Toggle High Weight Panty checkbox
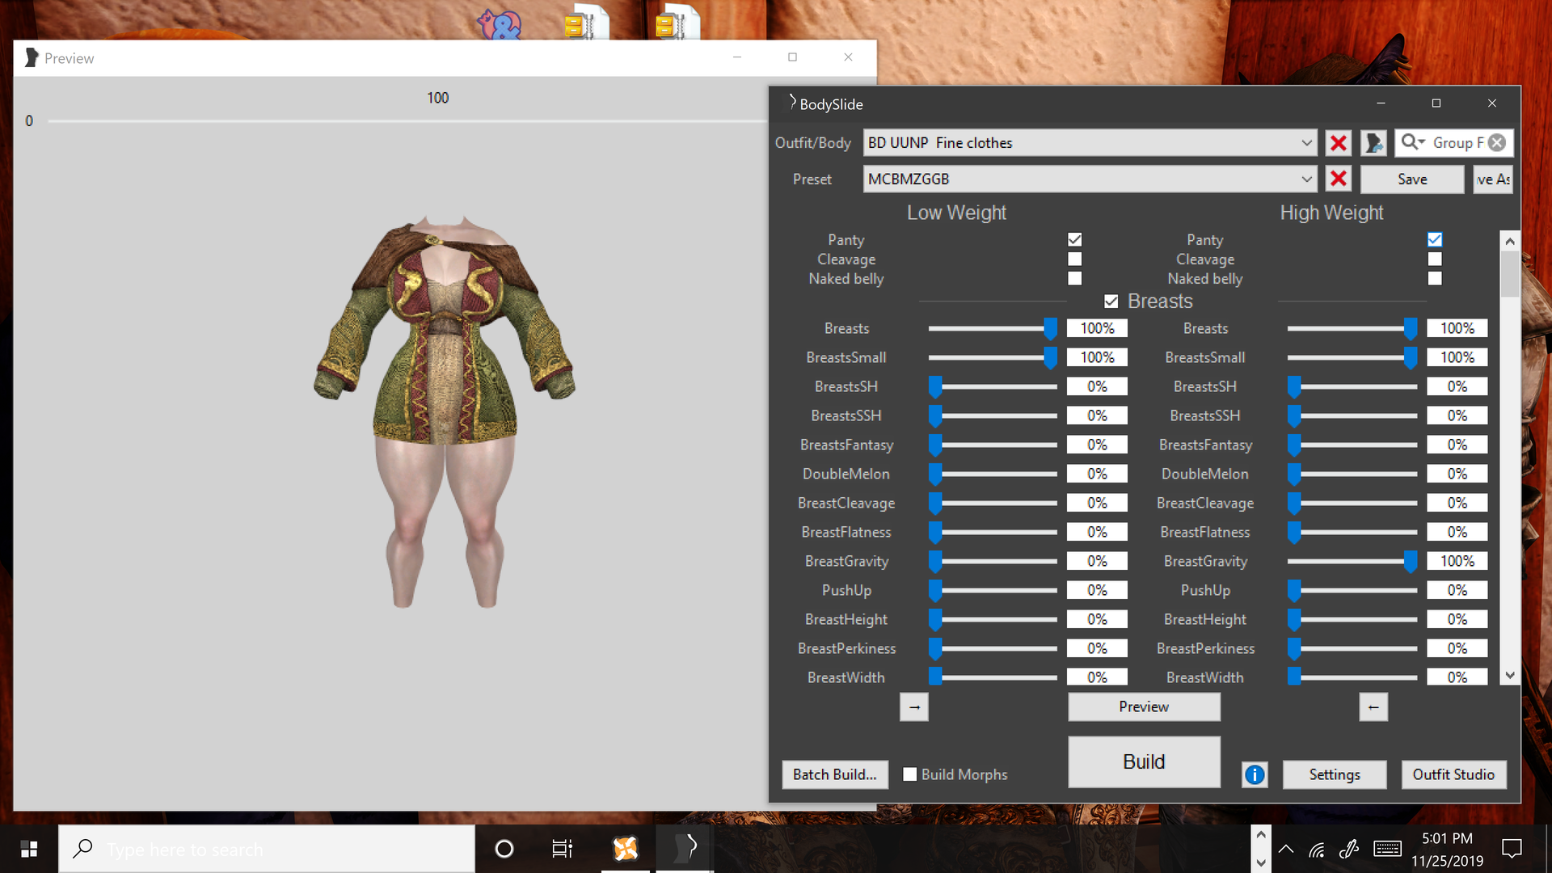Image resolution: width=1552 pixels, height=873 pixels. tap(1435, 240)
